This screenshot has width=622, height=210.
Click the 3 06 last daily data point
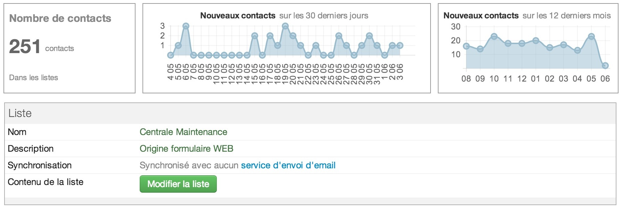pyautogui.click(x=400, y=45)
